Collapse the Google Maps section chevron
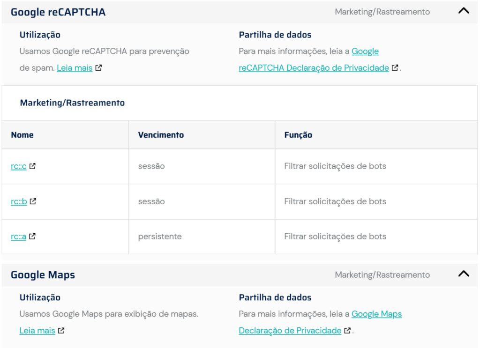 click(463, 274)
